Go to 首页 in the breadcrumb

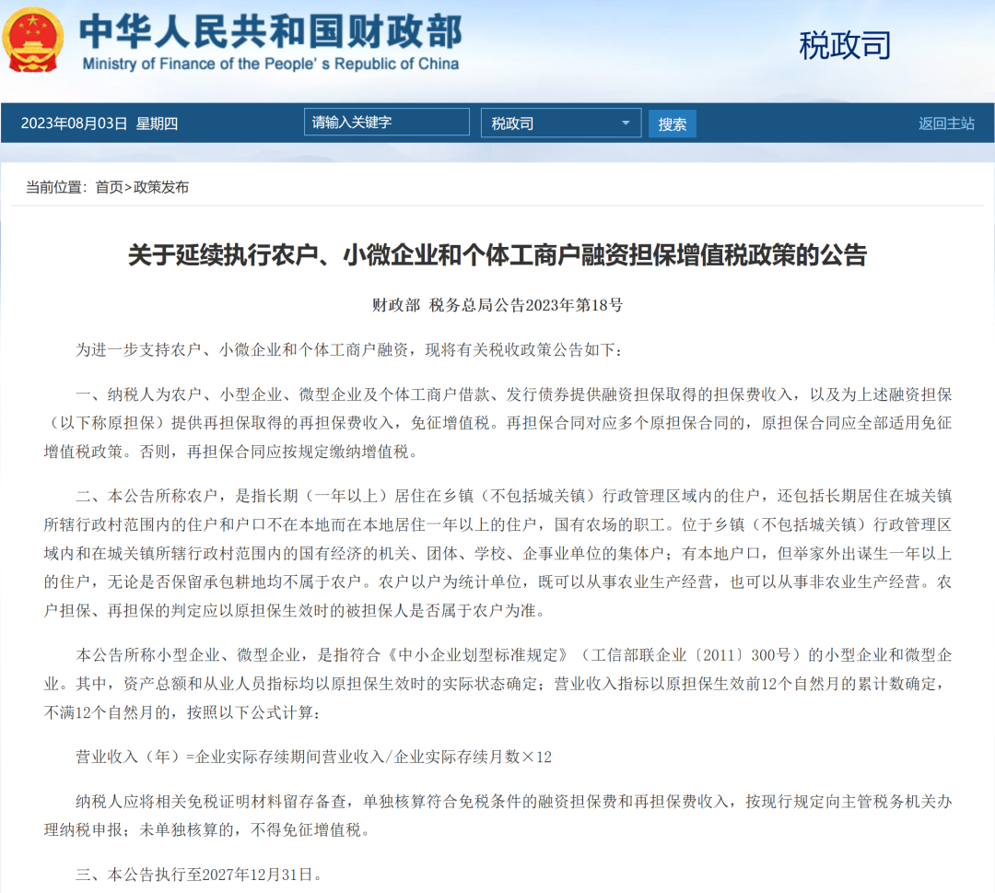click(109, 187)
